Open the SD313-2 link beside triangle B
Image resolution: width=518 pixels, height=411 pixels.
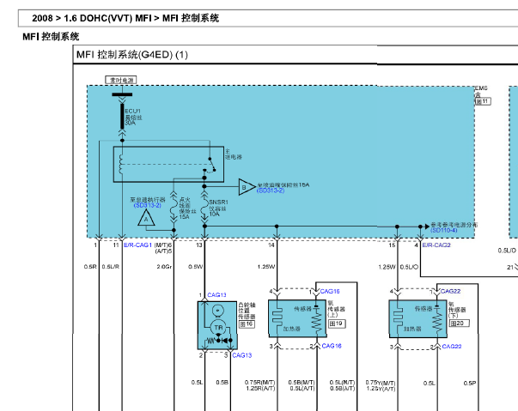[271, 190]
